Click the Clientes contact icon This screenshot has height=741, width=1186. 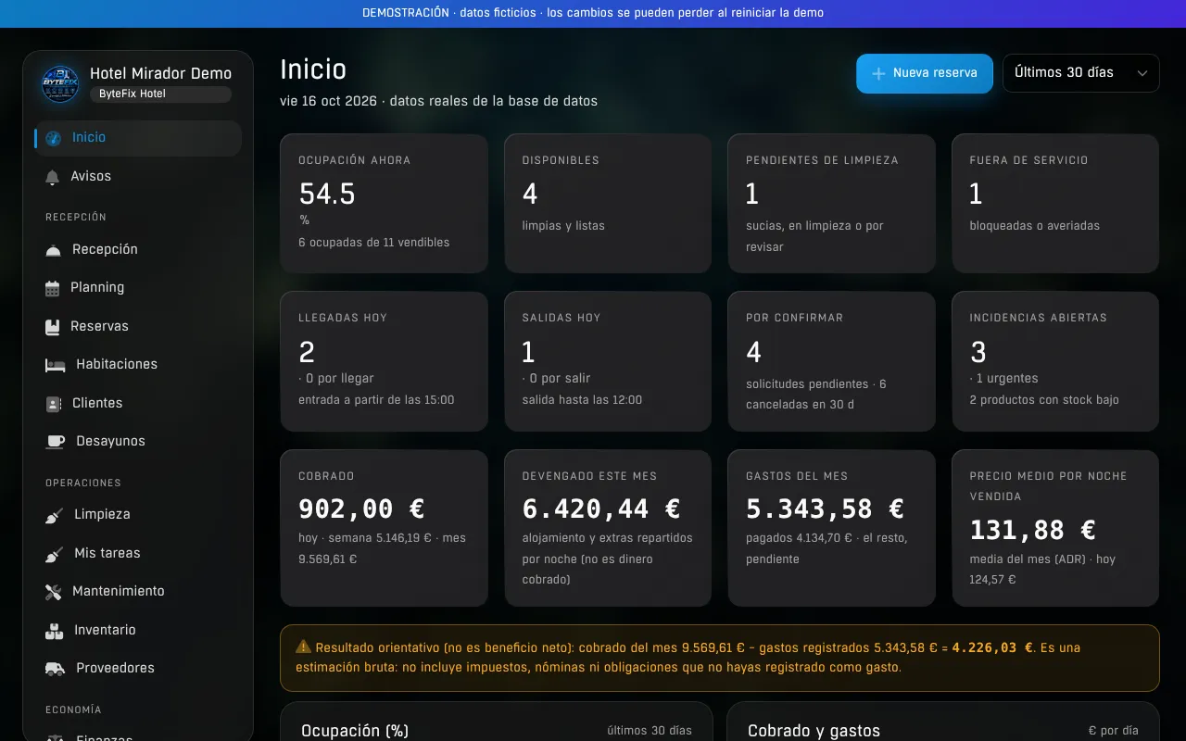[x=54, y=404]
